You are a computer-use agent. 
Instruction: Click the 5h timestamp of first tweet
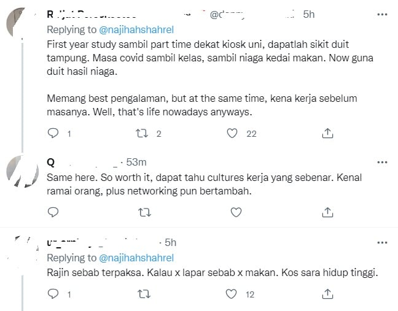click(x=309, y=14)
